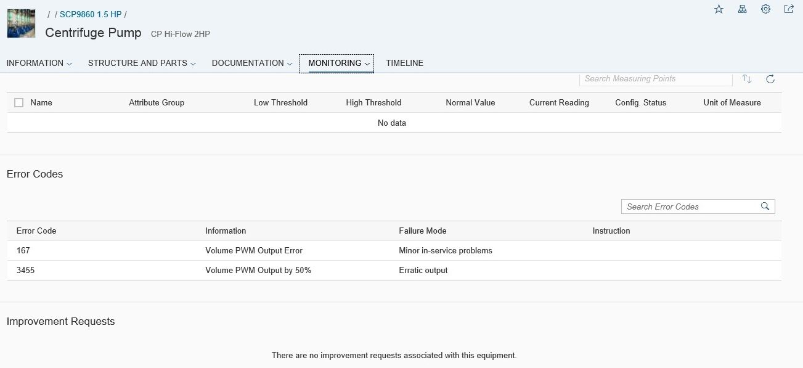Open the SCP9860 1.5 HP breadcrumb link

tap(90, 14)
